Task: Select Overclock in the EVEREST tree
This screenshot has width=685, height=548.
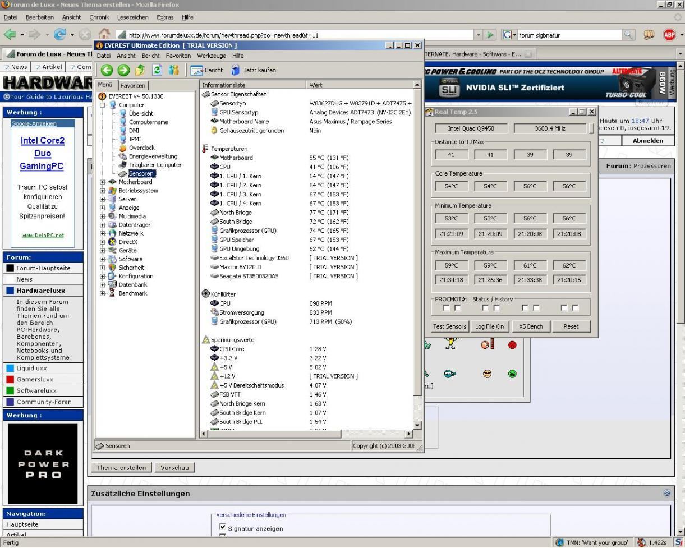Action: [141, 148]
